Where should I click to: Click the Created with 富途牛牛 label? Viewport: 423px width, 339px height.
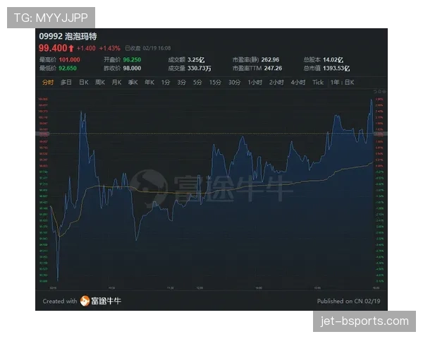coord(82,301)
